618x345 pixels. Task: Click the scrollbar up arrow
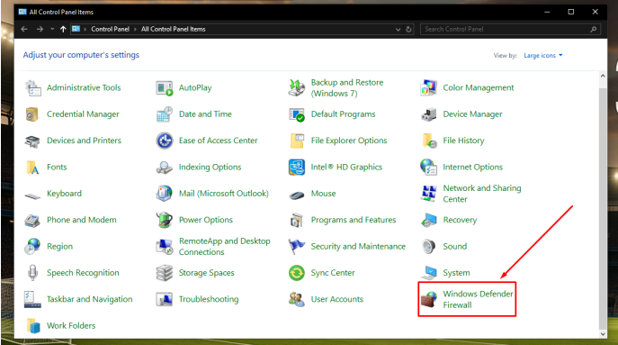click(603, 76)
